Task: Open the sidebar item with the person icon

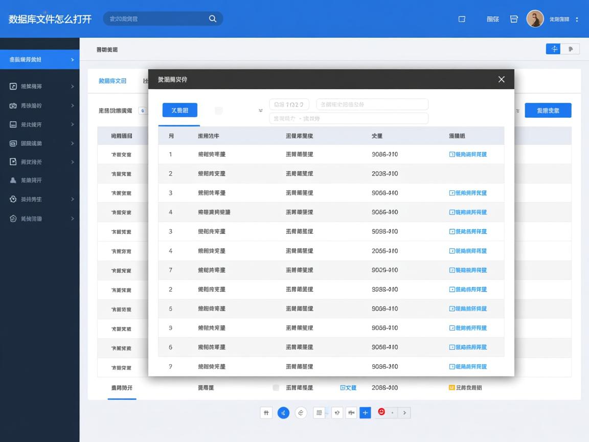Action: coord(39,181)
